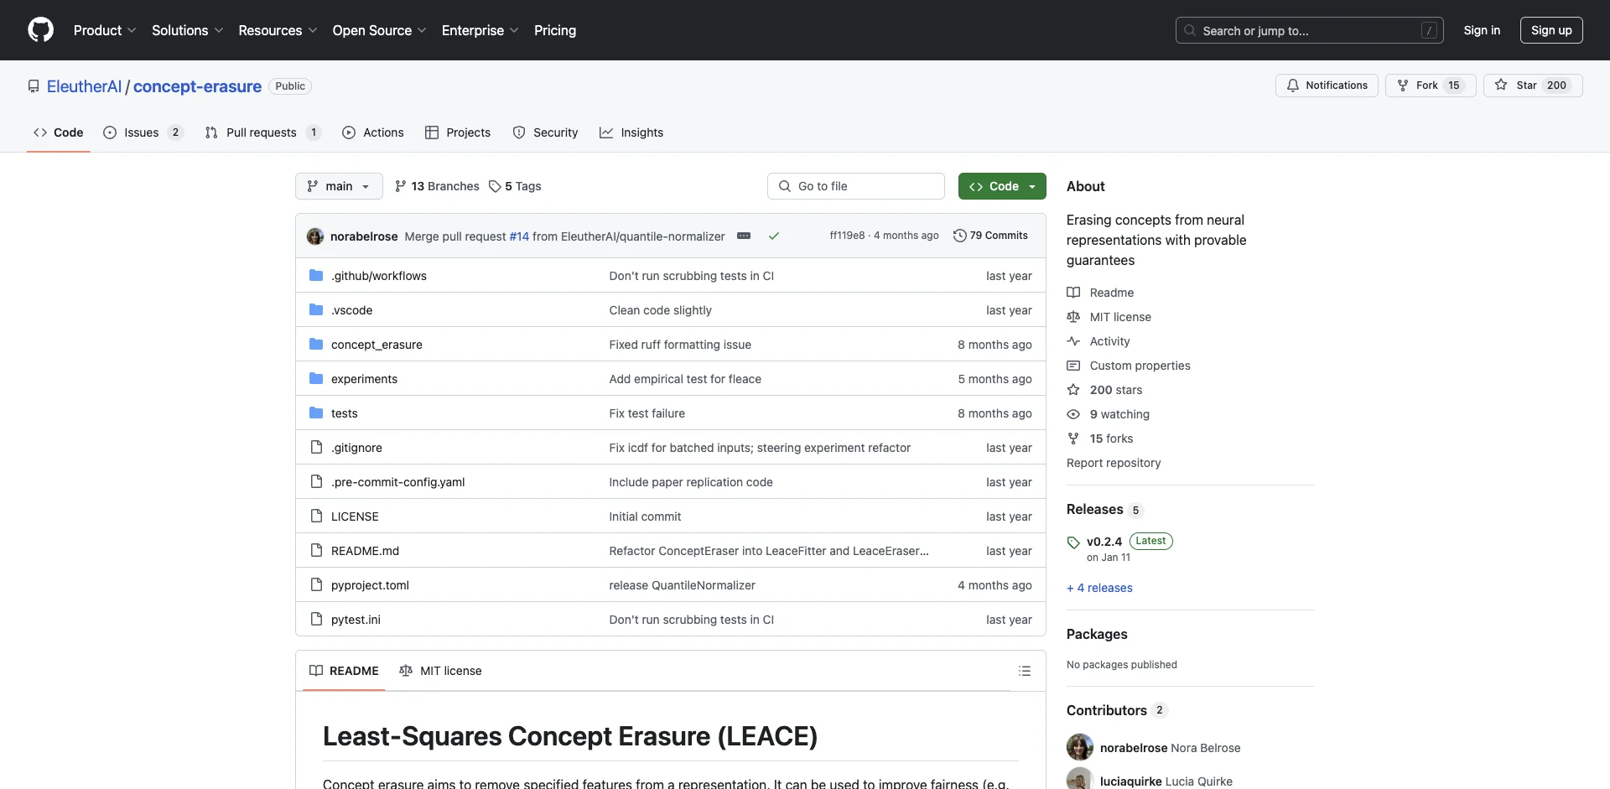
Task: Expand the Solutions menu
Action: (187, 30)
